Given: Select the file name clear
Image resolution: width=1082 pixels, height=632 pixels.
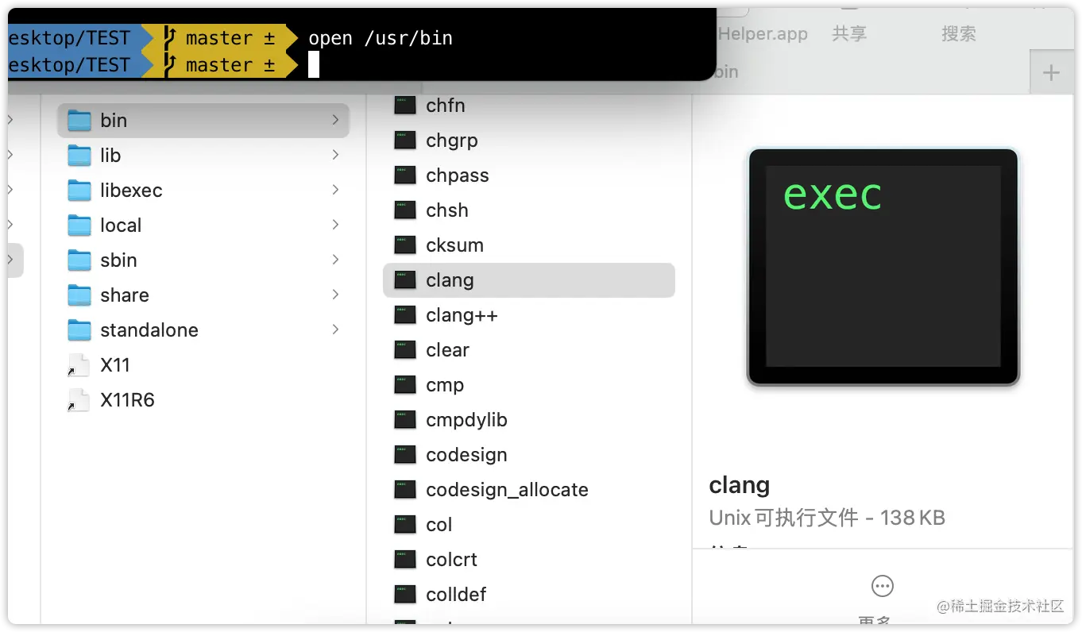Looking at the screenshot, I should (x=448, y=350).
